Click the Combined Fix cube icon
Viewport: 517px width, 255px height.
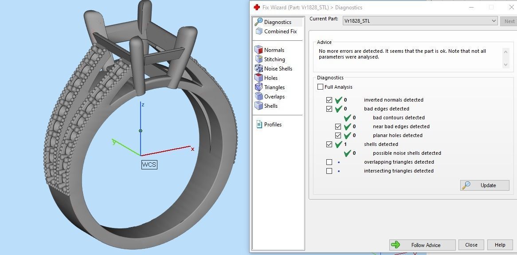259,31
